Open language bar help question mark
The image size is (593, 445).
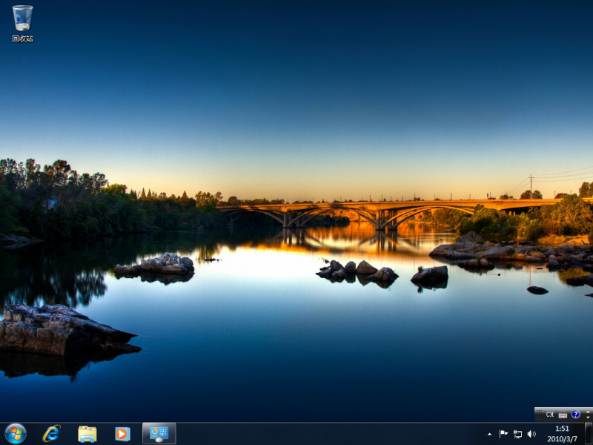pyautogui.click(x=576, y=415)
